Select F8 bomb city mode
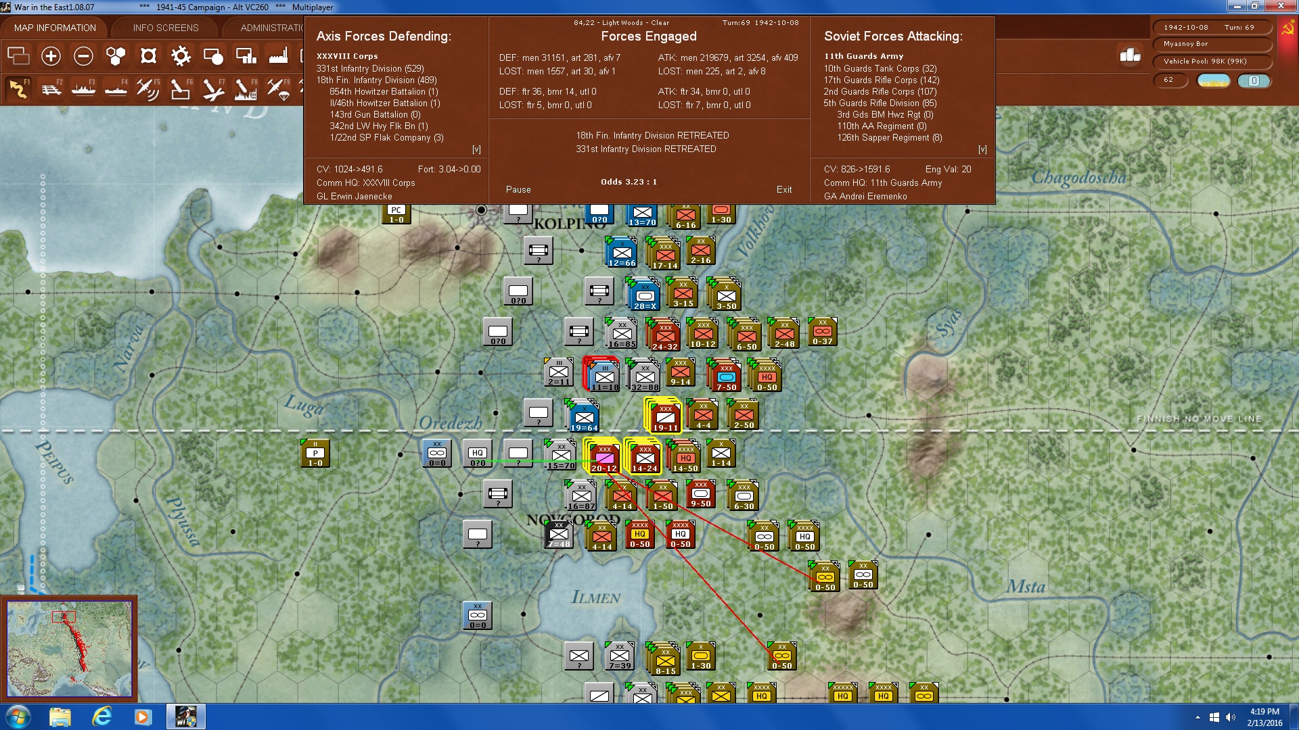The height and width of the screenshot is (730, 1299). tap(246, 89)
